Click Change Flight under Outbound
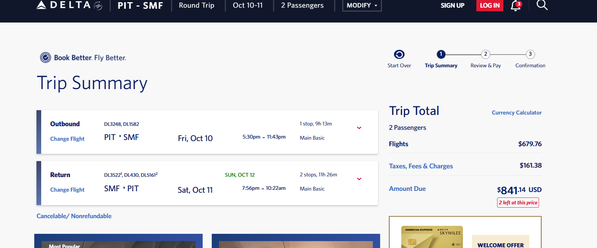 [x=67, y=139]
